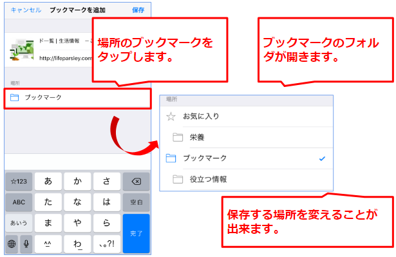This screenshot has height=257, width=396.
Task: Tap the ☆123 keyboard key
Action: point(19,182)
